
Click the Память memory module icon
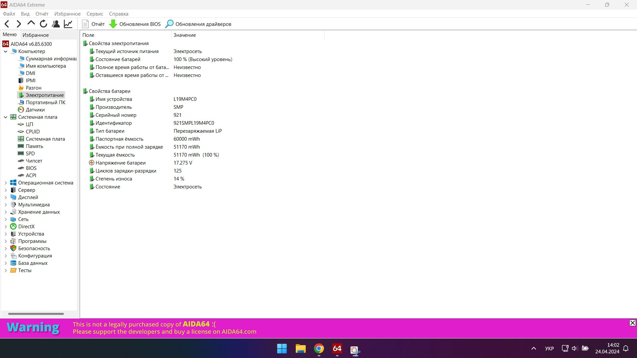pos(21,146)
